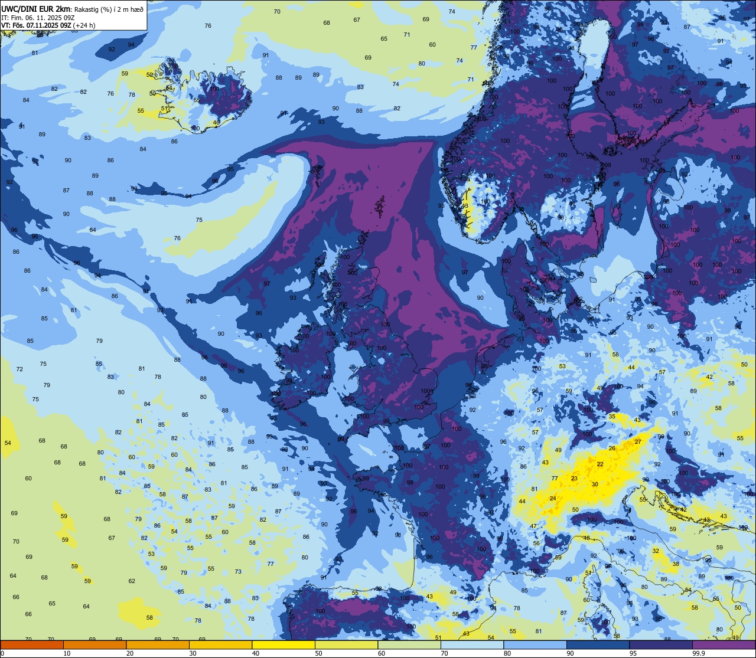Click the humidity value 35 on the map
756x658 pixels.
(612, 417)
